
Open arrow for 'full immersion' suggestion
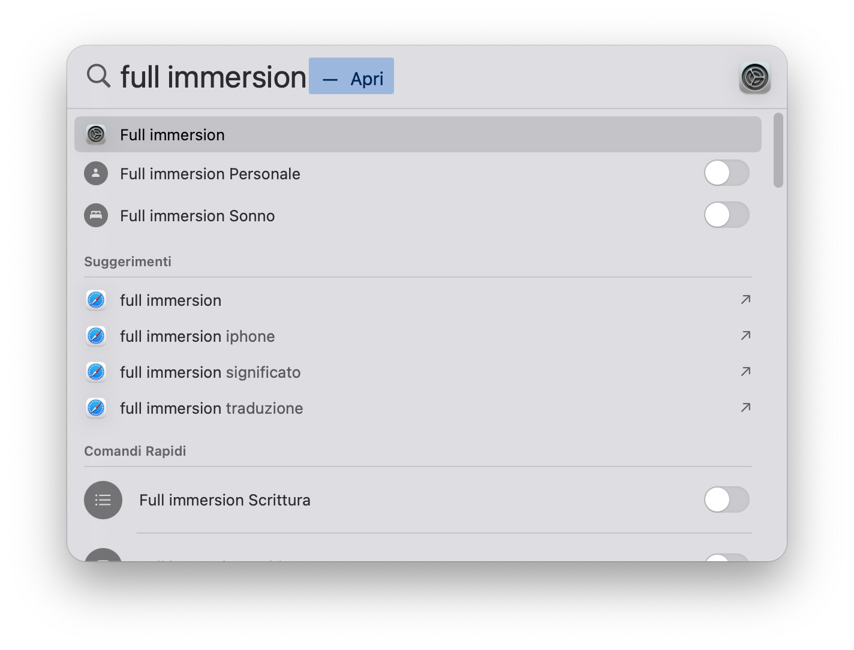tap(745, 300)
